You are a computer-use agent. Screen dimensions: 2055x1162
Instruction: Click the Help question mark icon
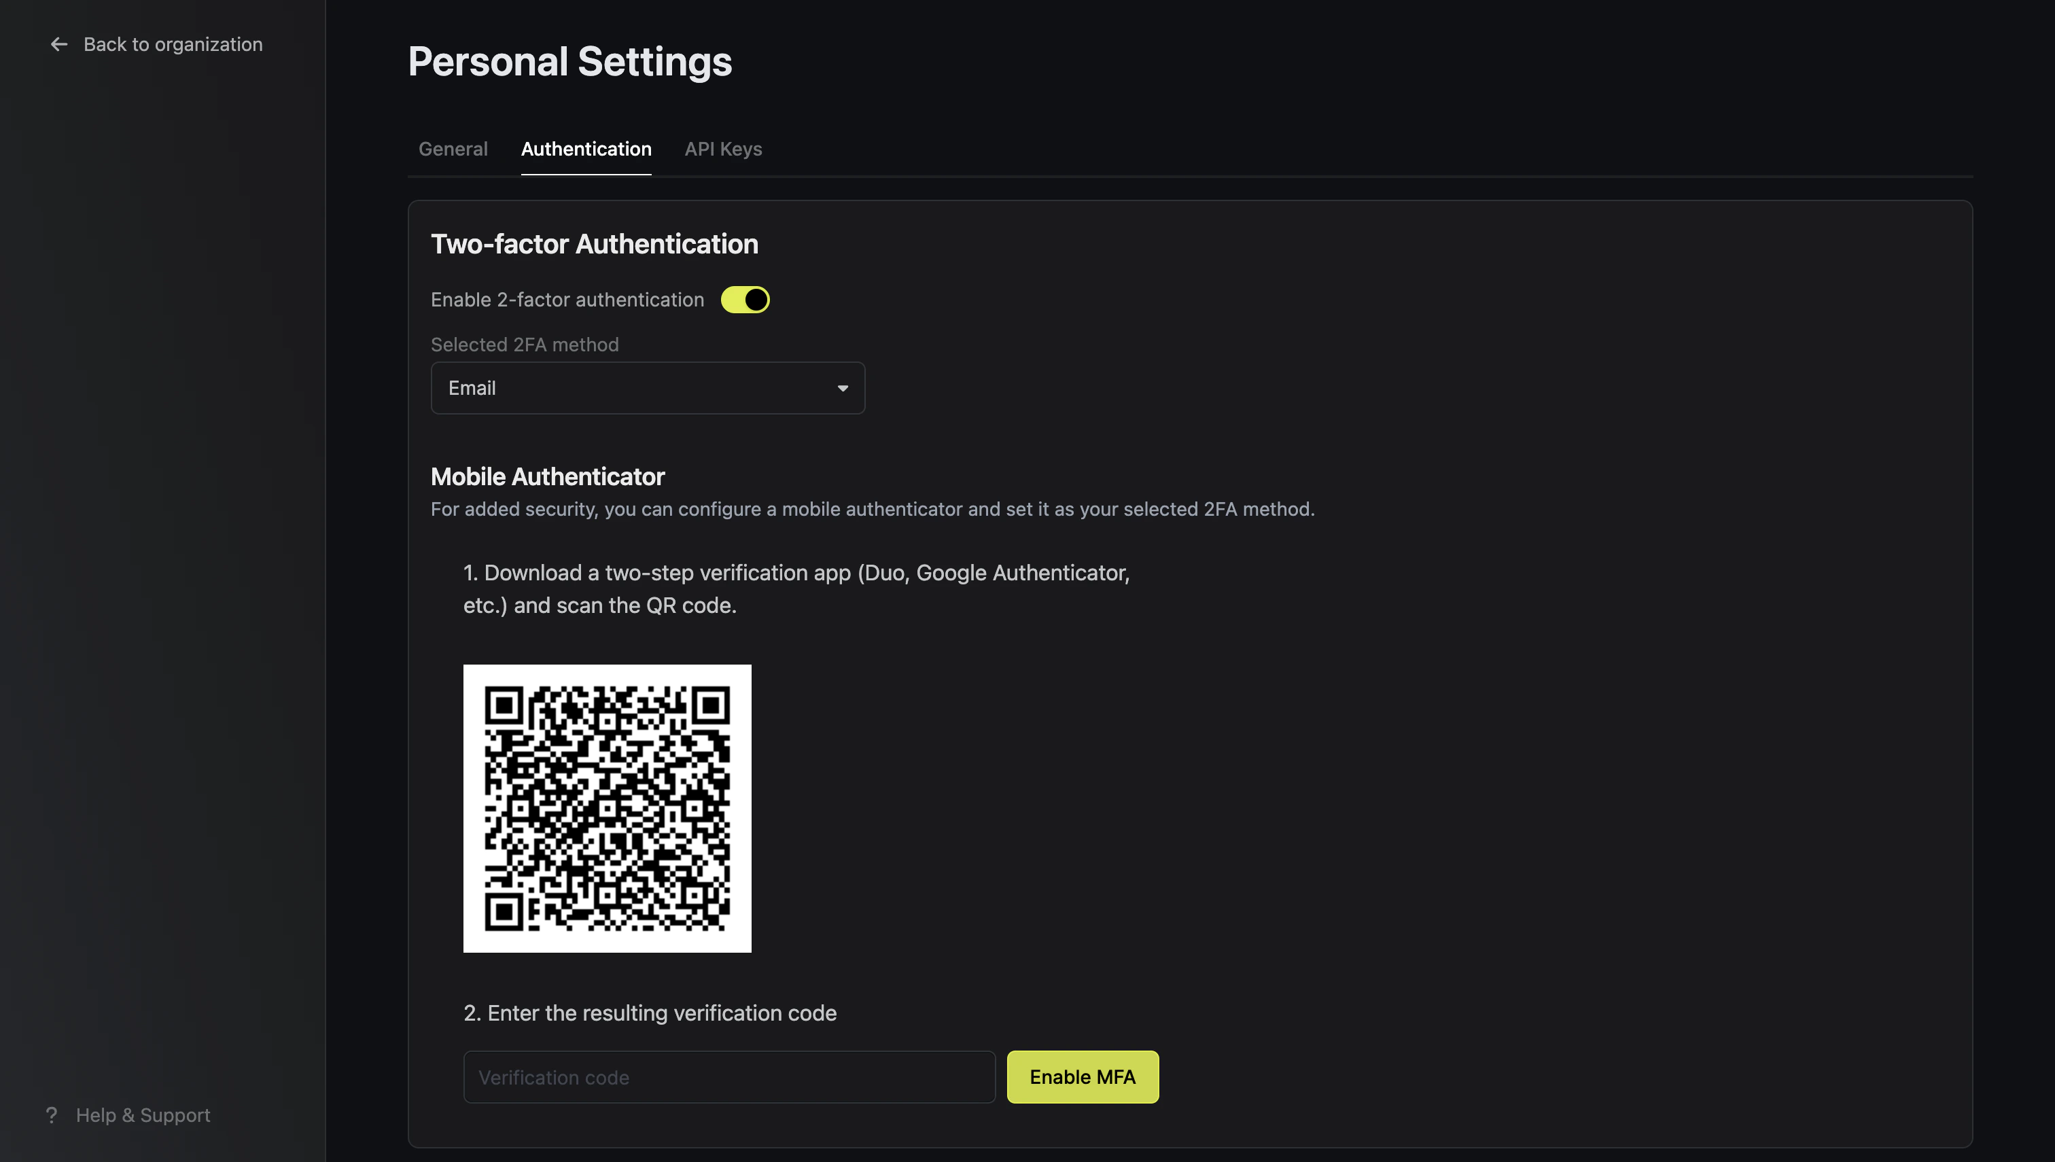pos(52,1115)
